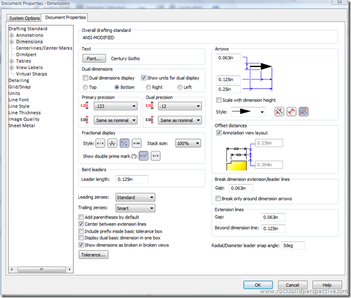Select Top dual dimension position
Viewport: 351px width, 298px height.
coord(85,87)
